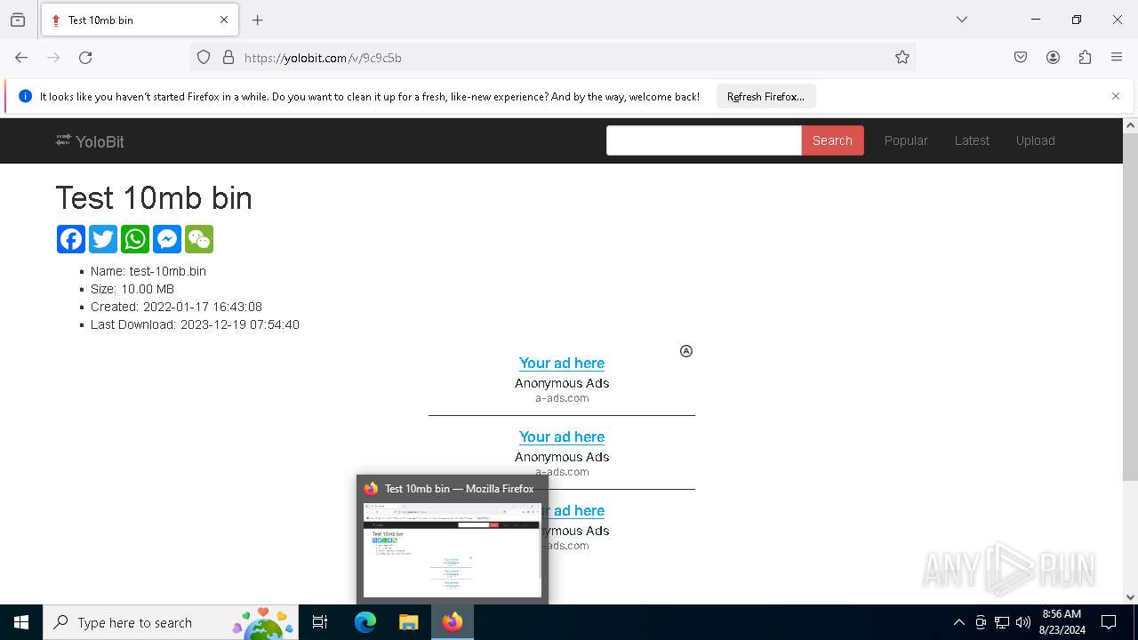The width and height of the screenshot is (1138, 640).
Task: Click the red Search button
Action: (832, 140)
